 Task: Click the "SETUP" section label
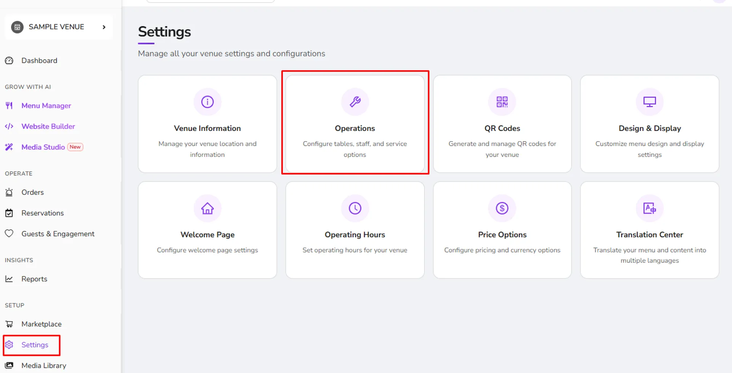click(x=14, y=305)
